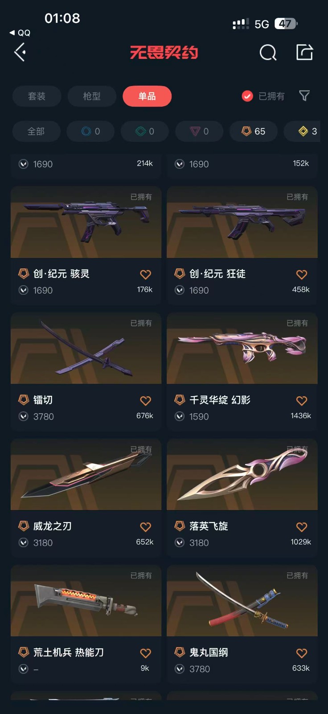Image resolution: width=328 pixels, height=714 pixels.
Task: Tap heart on 千灵华绽 幻影
Action: [x=302, y=401]
